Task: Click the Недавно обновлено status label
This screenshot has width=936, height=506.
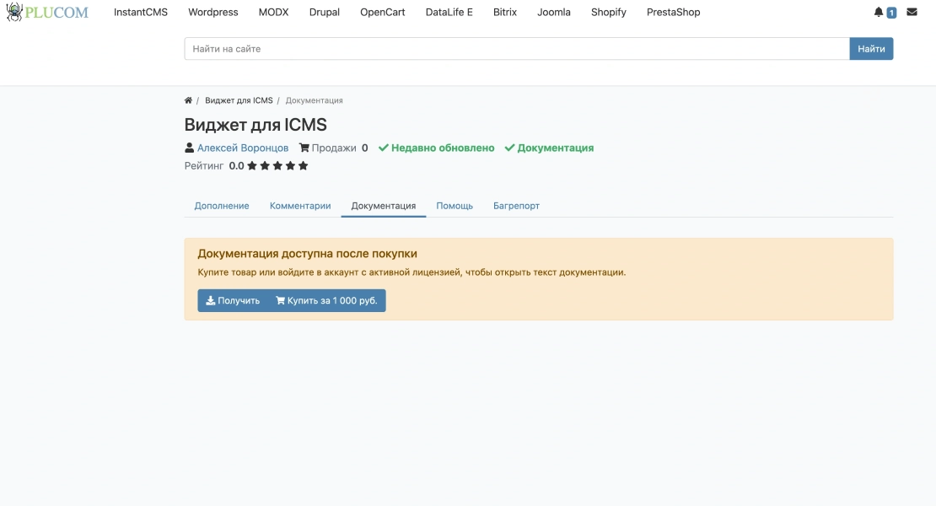Action: click(436, 148)
